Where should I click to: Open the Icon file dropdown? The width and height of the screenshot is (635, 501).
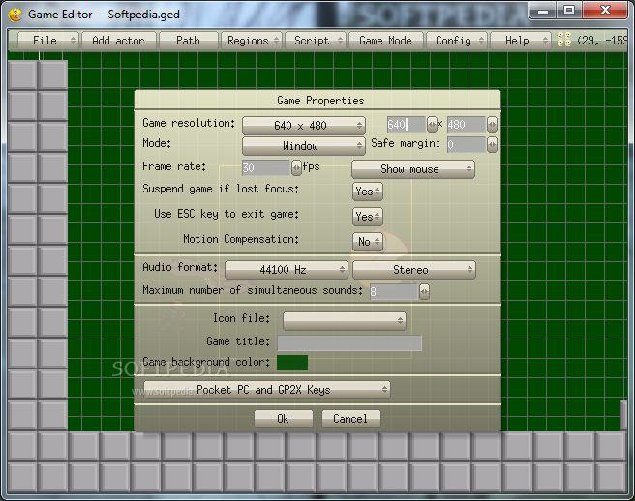click(345, 321)
